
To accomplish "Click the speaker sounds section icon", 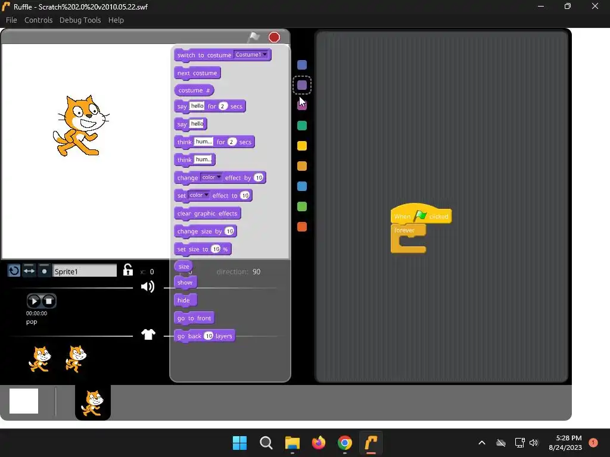I will pyautogui.click(x=148, y=287).
